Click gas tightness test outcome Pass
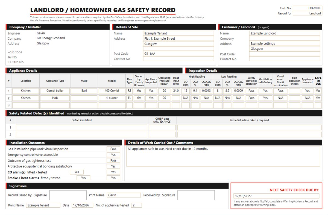 (x=113, y=160)
